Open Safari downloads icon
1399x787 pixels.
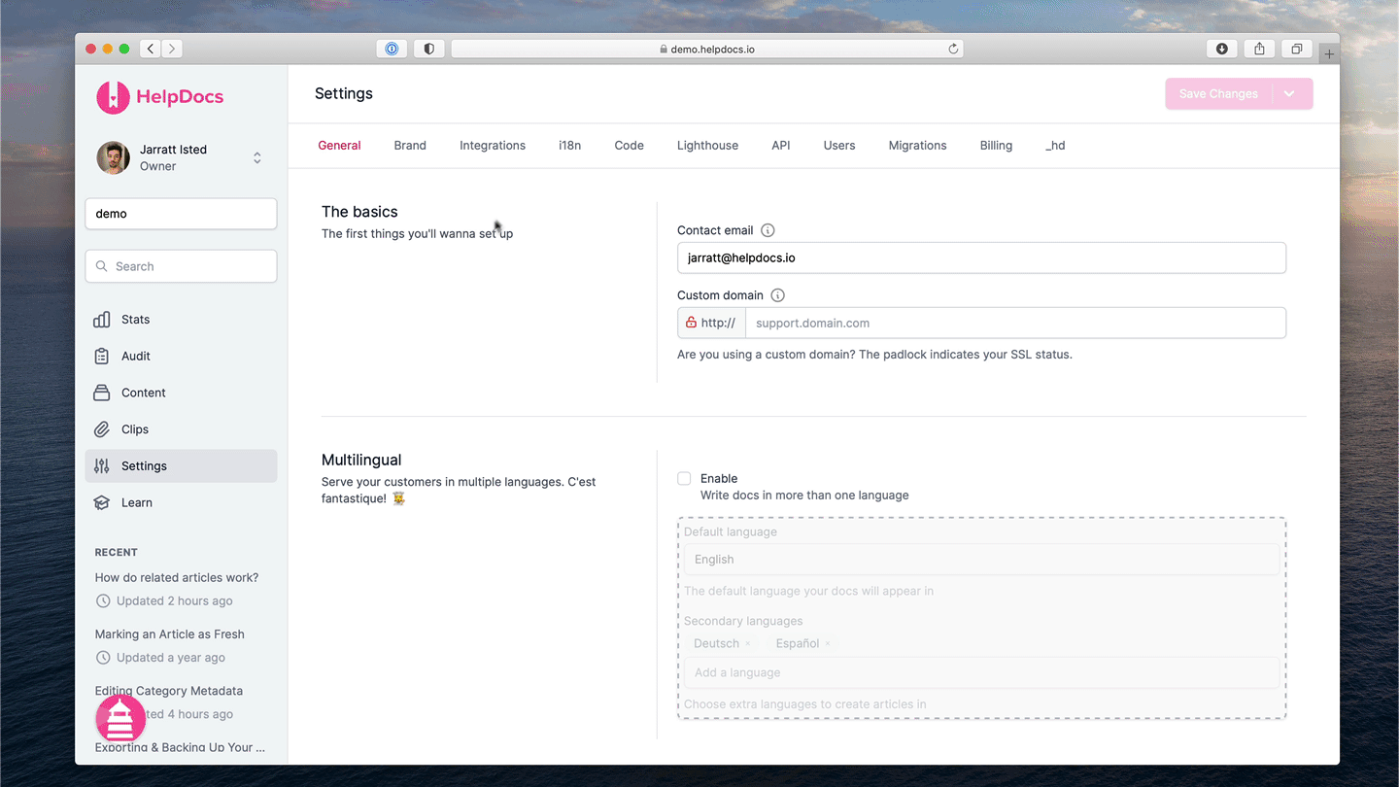click(x=1222, y=49)
